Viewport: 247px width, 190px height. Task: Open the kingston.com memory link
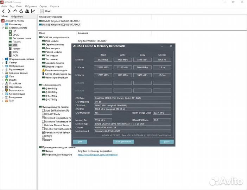tap(98, 155)
